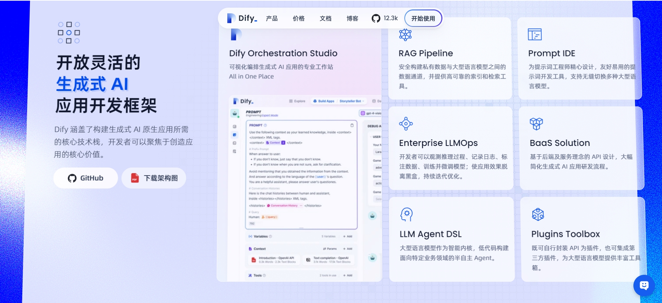The width and height of the screenshot is (662, 303).
Task: Click the BaaS Solution cubes icon
Action: tap(536, 124)
